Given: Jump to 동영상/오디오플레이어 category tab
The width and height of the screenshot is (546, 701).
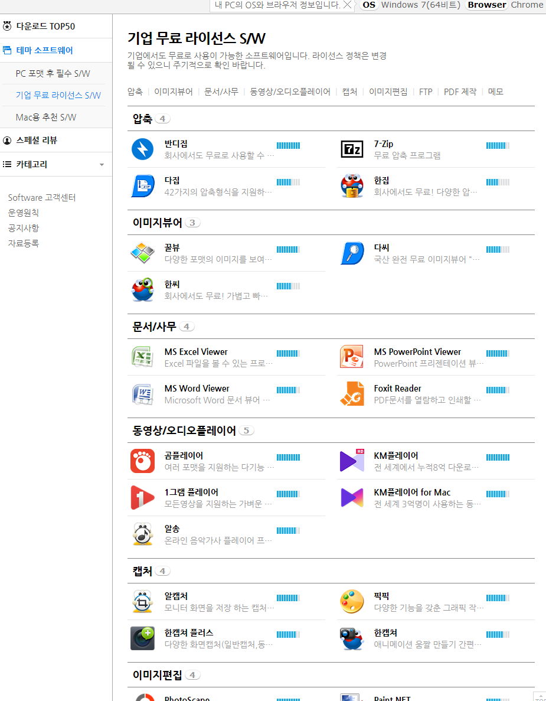Looking at the screenshot, I should coord(290,92).
